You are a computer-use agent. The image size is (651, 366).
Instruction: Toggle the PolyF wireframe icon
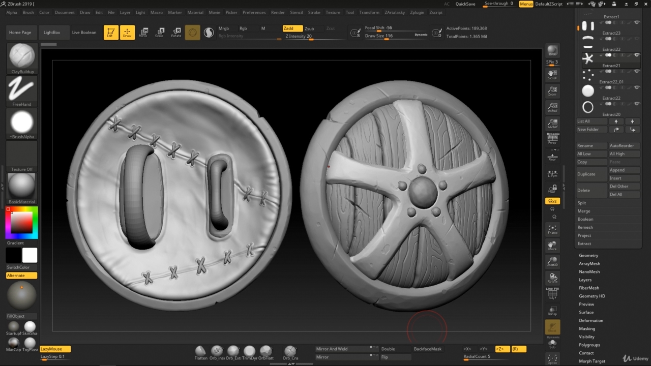(x=552, y=293)
